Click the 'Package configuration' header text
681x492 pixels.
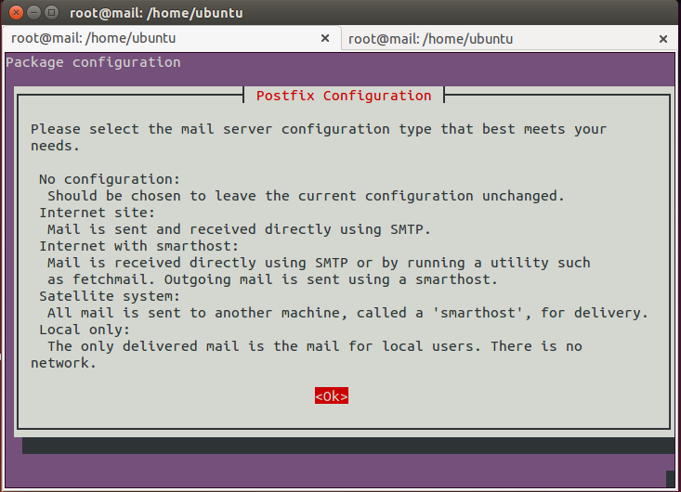click(94, 62)
